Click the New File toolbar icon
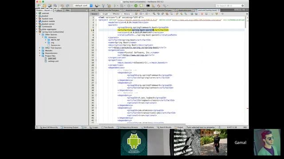Viewport: 284px width, 159px height. [39, 6]
